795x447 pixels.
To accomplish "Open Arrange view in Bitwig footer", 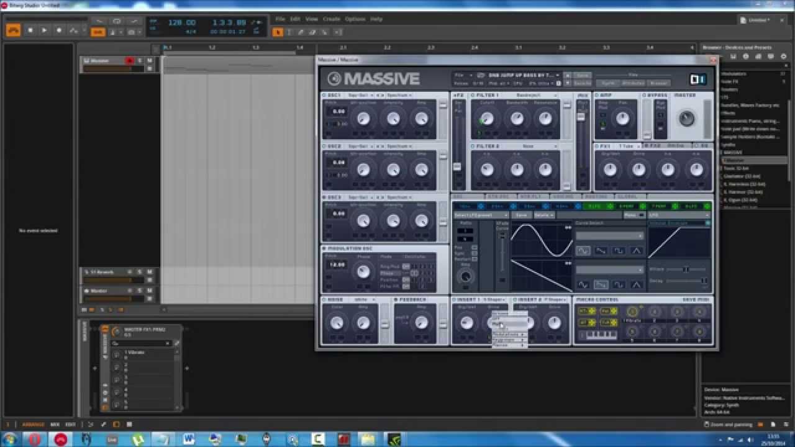I will pyautogui.click(x=34, y=425).
